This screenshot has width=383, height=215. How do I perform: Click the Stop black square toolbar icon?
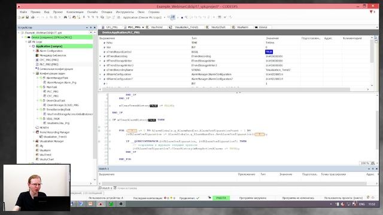182,17
